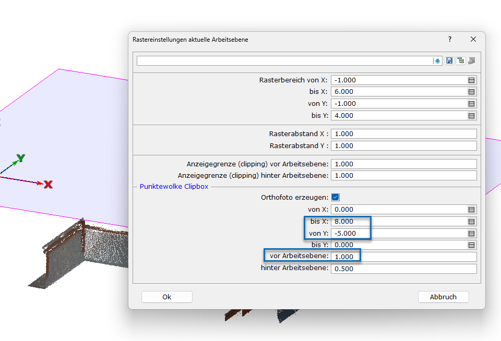
Task: Open calculator for Rasterbereich bis Y
Action: 471,116
